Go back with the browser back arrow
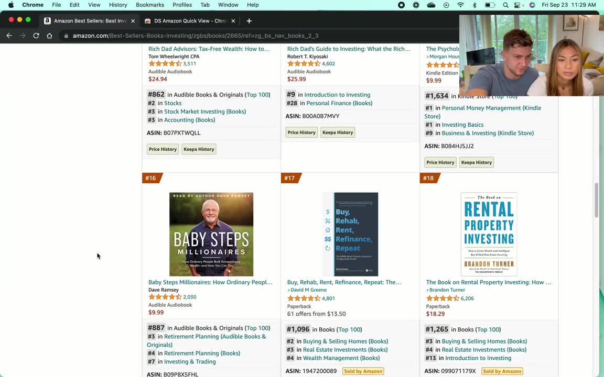Screen dimensions: 604x377 coord(9,36)
